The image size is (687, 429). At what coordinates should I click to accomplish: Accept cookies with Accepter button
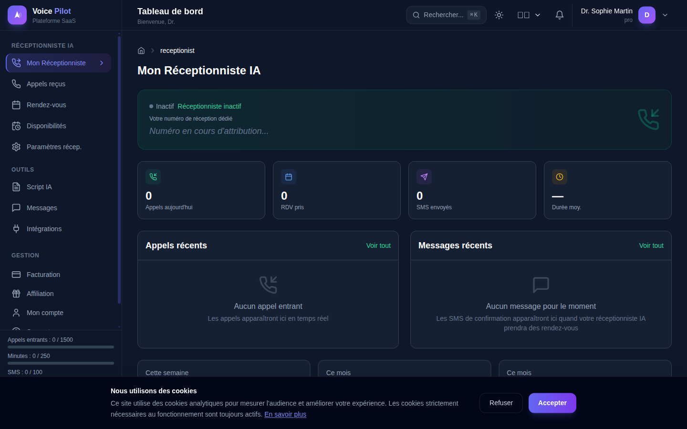(552, 403)
